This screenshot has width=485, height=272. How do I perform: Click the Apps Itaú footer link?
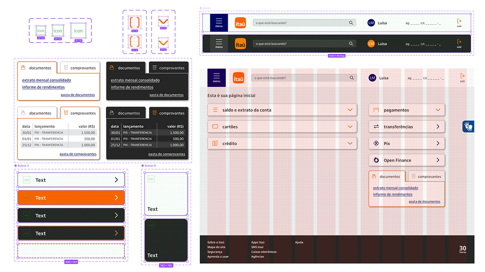[x=258, y=242]
